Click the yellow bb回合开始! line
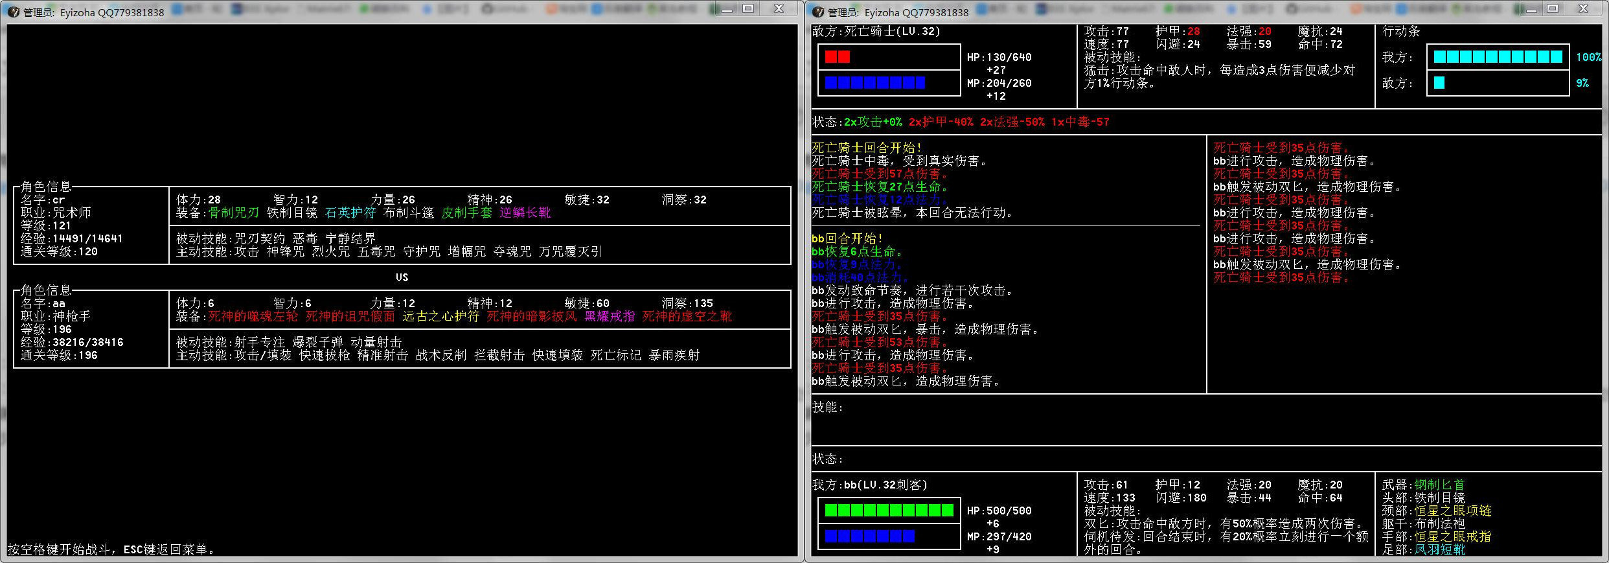The image size is (1609, 563). point(847,238)
